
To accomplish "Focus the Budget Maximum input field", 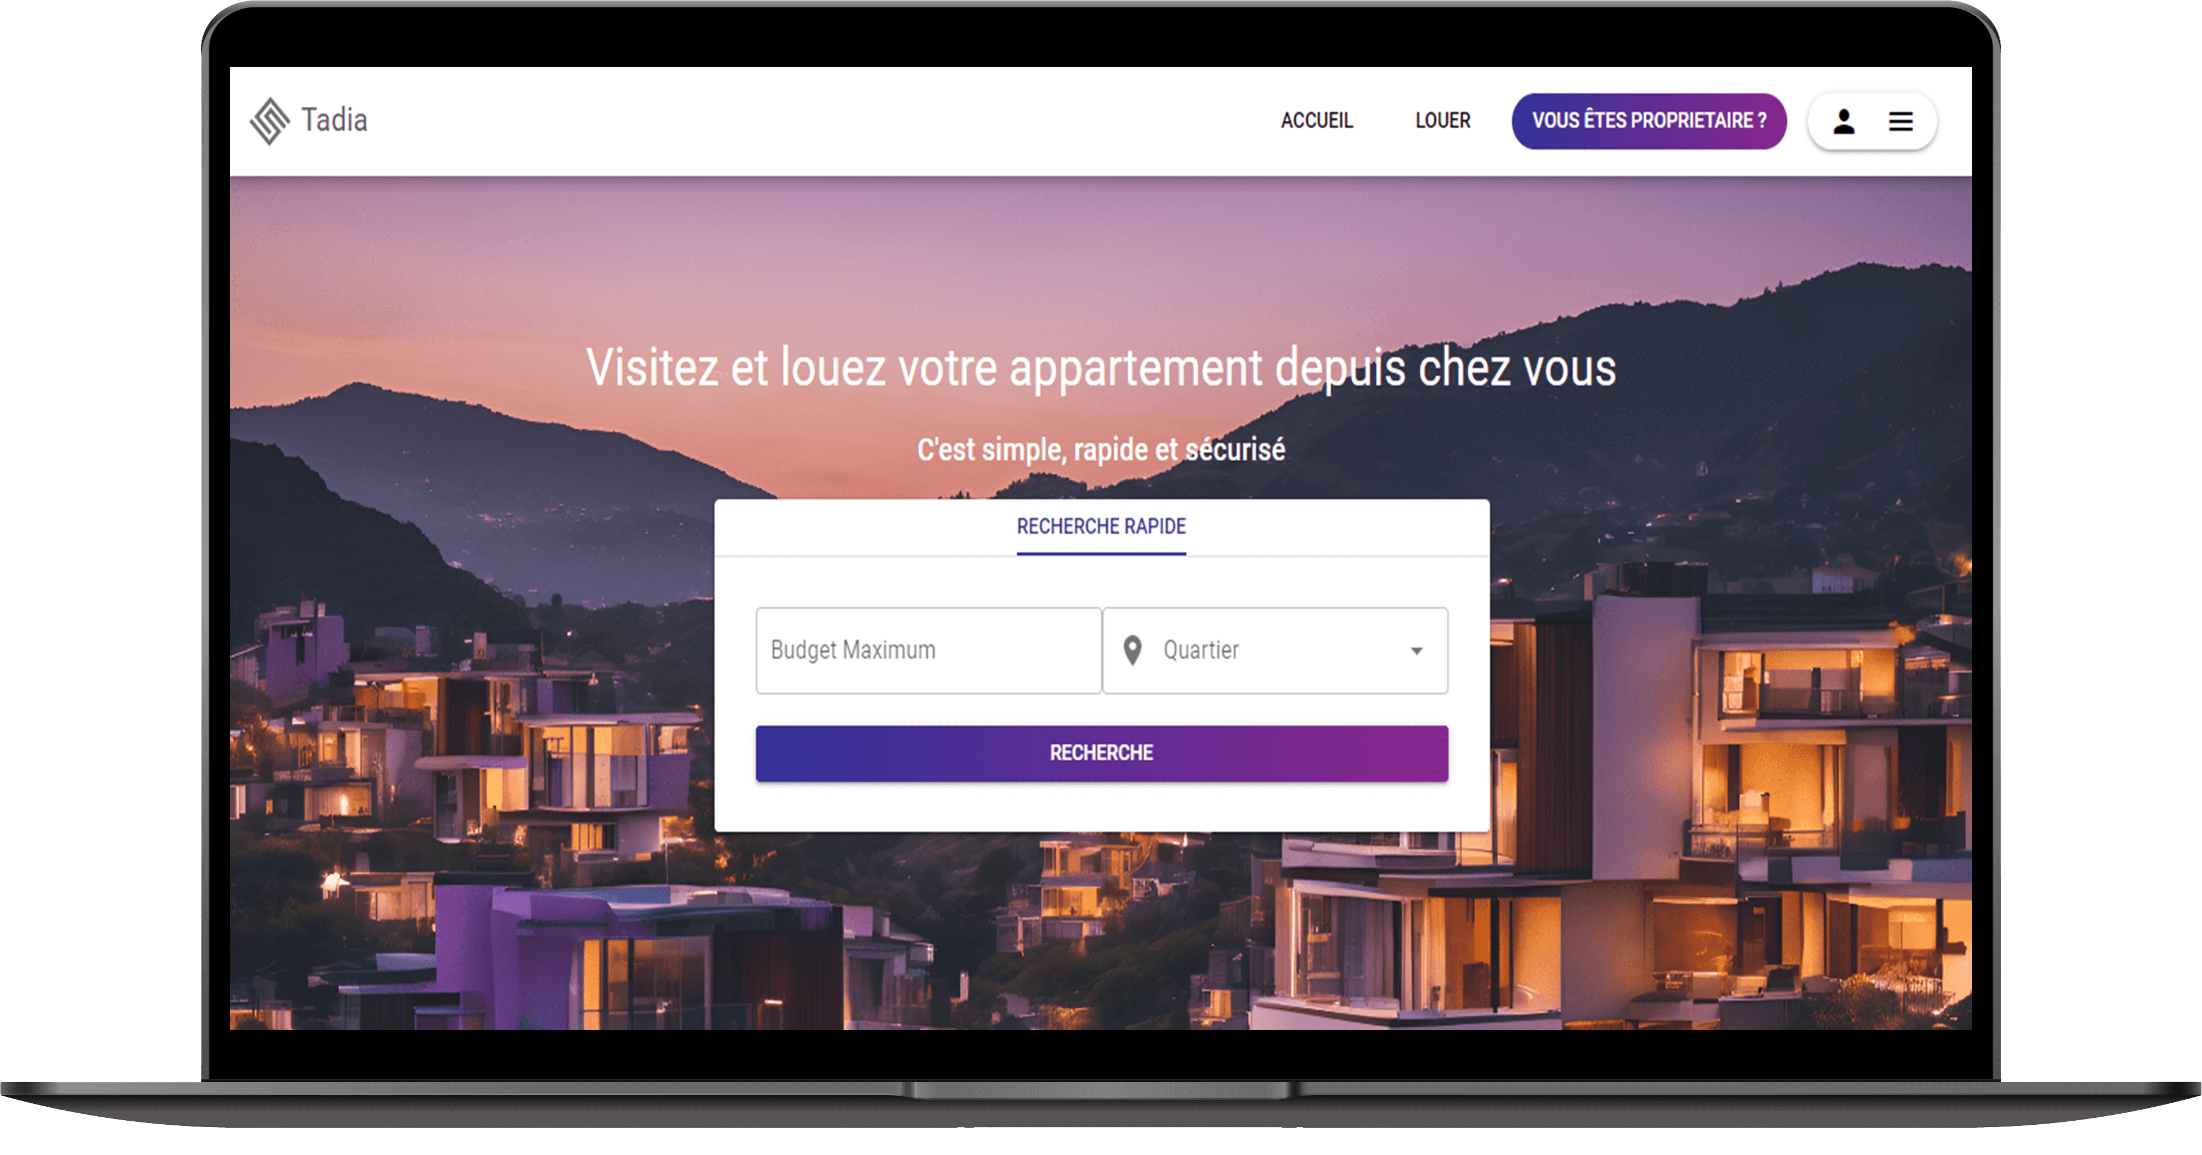I will coord(929,650).
